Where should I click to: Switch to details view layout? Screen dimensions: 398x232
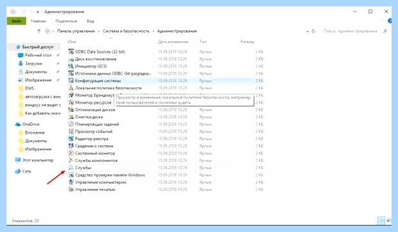[x=381, y=220]
